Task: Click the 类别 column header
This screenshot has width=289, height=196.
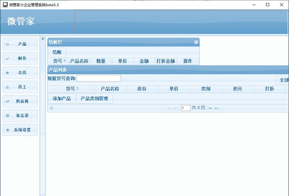Action: click(206, 89)
